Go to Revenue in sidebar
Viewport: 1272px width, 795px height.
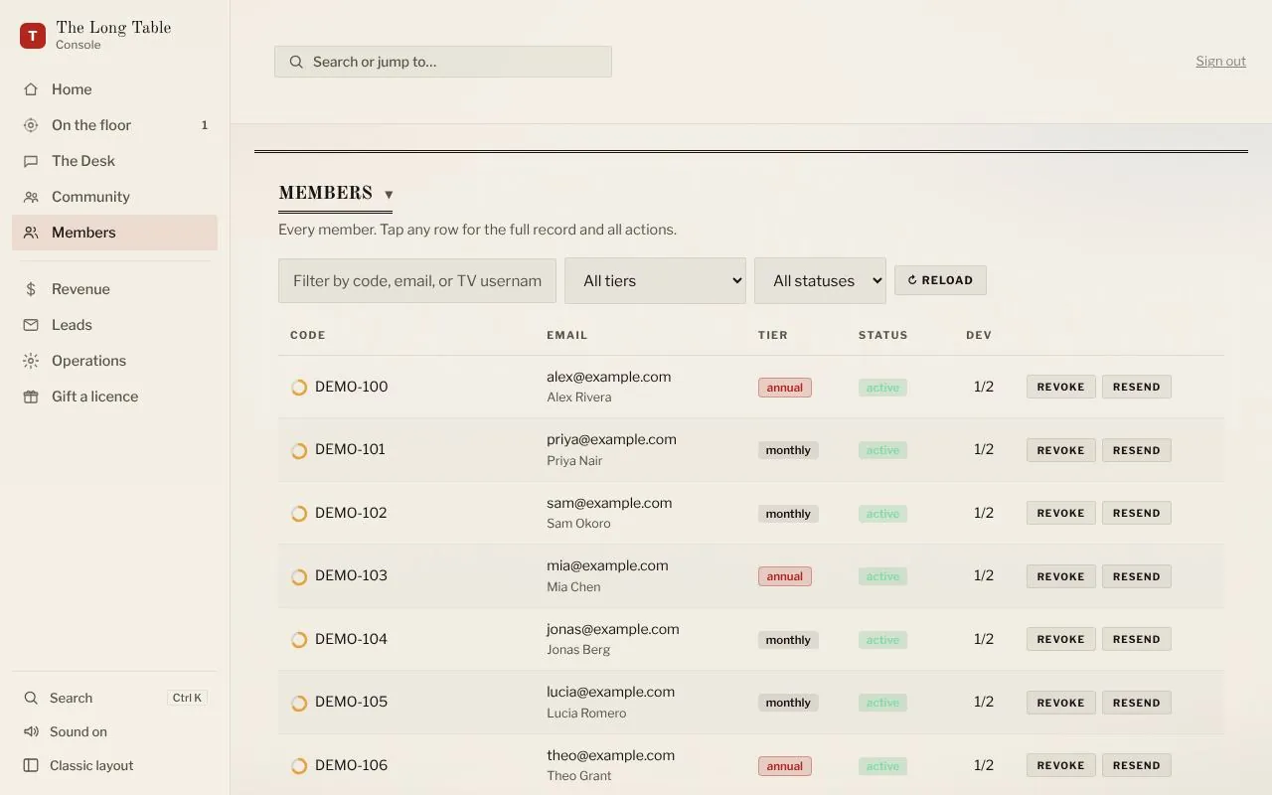pos(114,289)
